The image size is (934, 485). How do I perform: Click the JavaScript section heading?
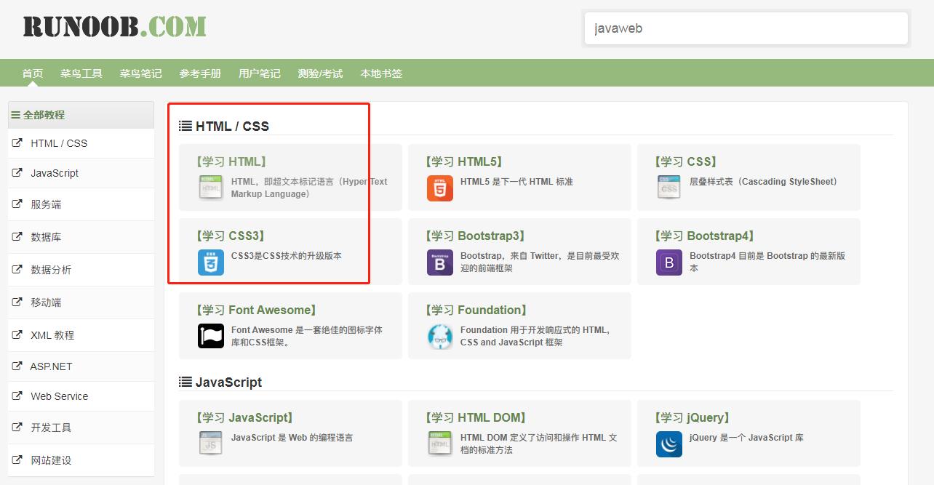click(x=228, y=382)
